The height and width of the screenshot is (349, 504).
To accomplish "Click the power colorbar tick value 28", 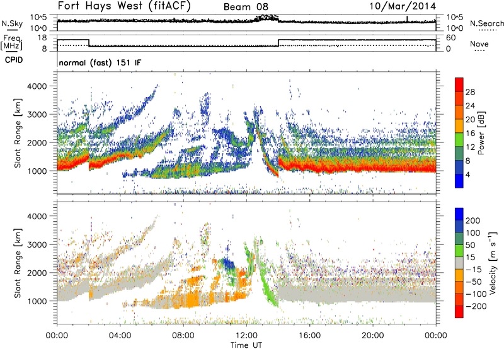I will pos(470,92).
